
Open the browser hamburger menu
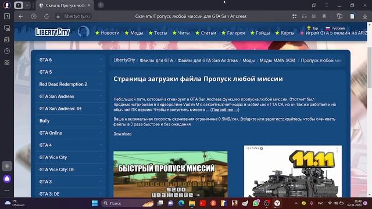[327, 5]
